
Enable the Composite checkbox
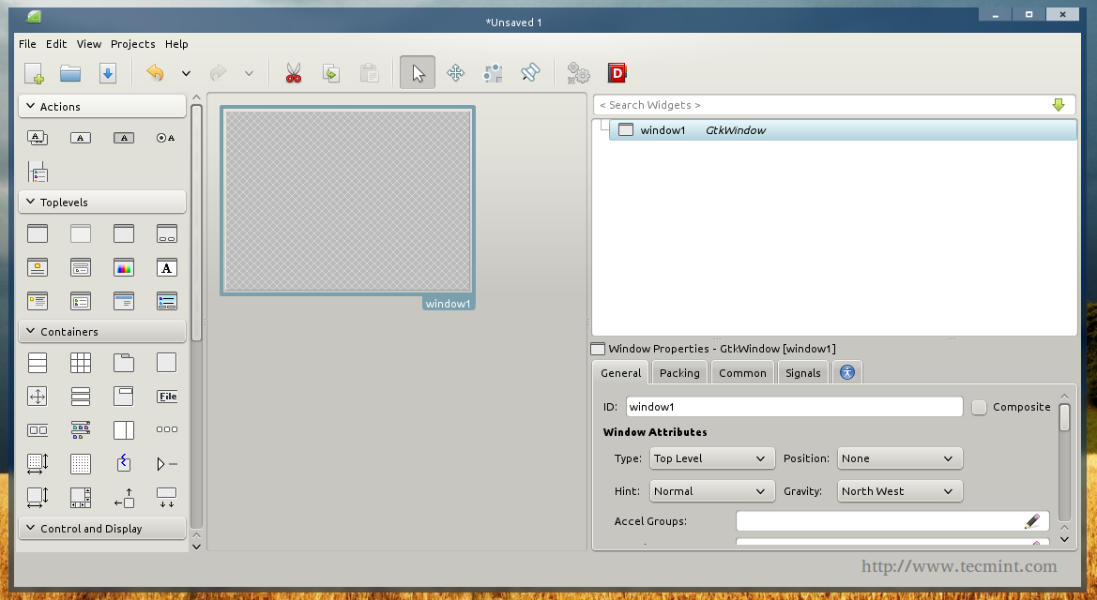980,407
